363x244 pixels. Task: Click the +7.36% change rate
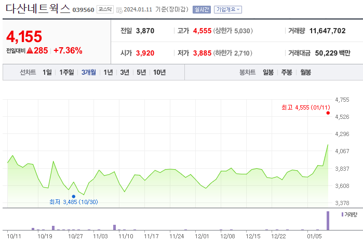[x=68, y=50]
